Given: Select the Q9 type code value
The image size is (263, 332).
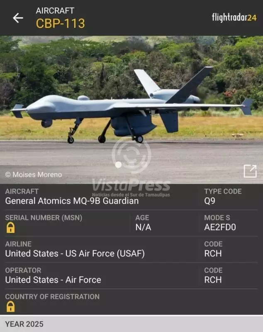Looking at the screenshot, I should point(209,201).
